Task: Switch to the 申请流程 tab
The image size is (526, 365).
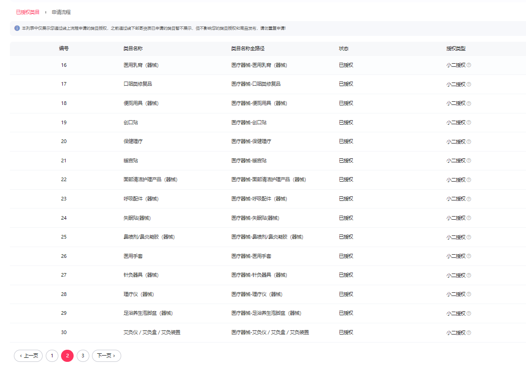Action: pos(61,12)
